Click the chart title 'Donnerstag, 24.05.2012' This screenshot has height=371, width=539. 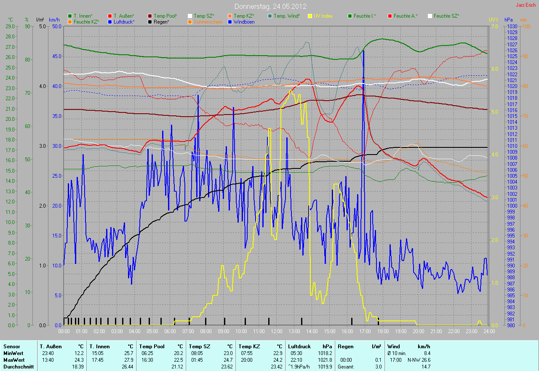(270, 6)
